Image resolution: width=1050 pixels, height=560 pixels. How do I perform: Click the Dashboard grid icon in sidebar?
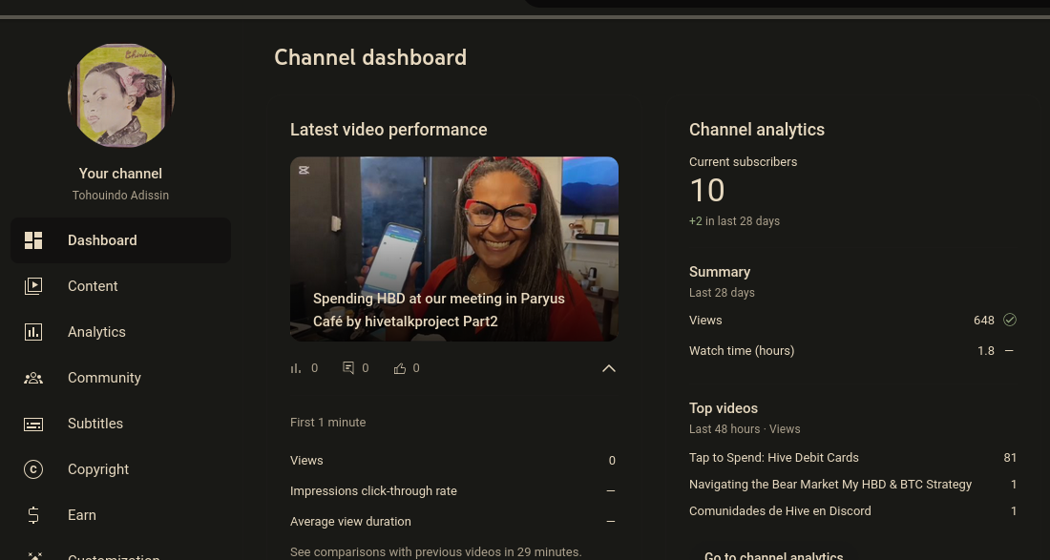33,240
